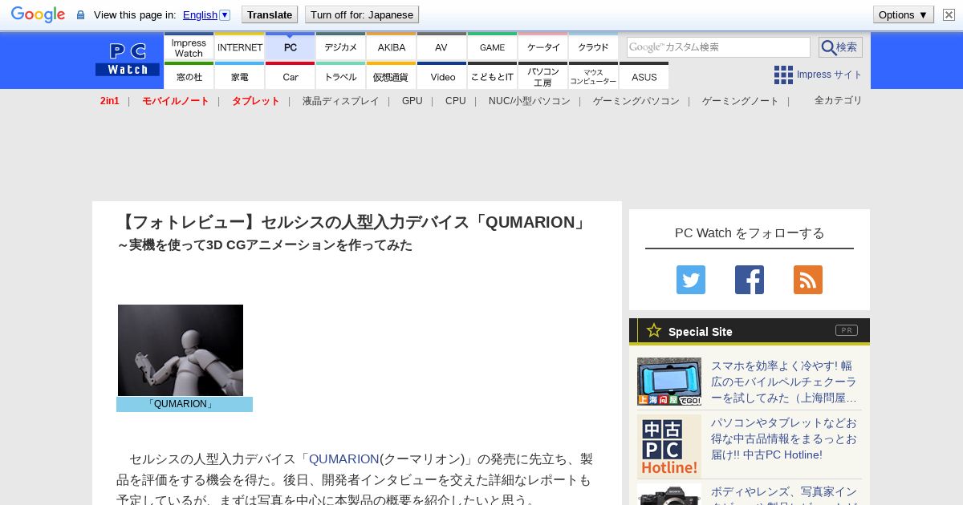Open the こどもとIT tab
This screenshot has height=505, width=963.
tap(492, 76)
